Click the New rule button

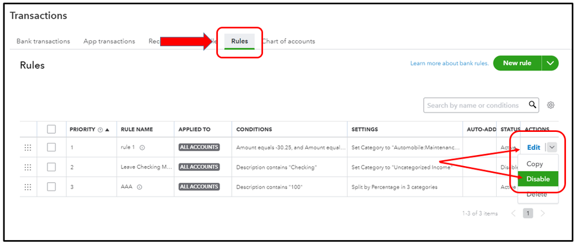pyautogui.click(x=517, y=63)
